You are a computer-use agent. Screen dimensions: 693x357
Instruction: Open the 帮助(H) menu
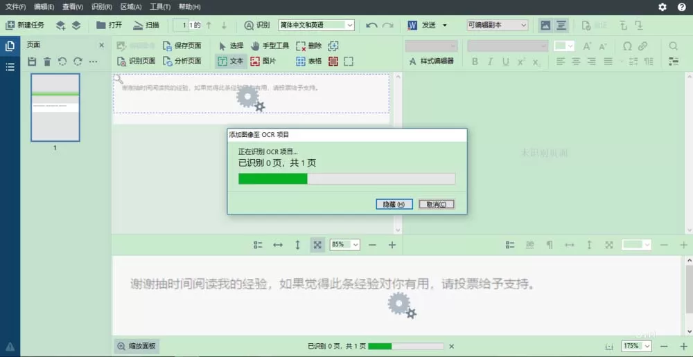click(x=190, y=7)
